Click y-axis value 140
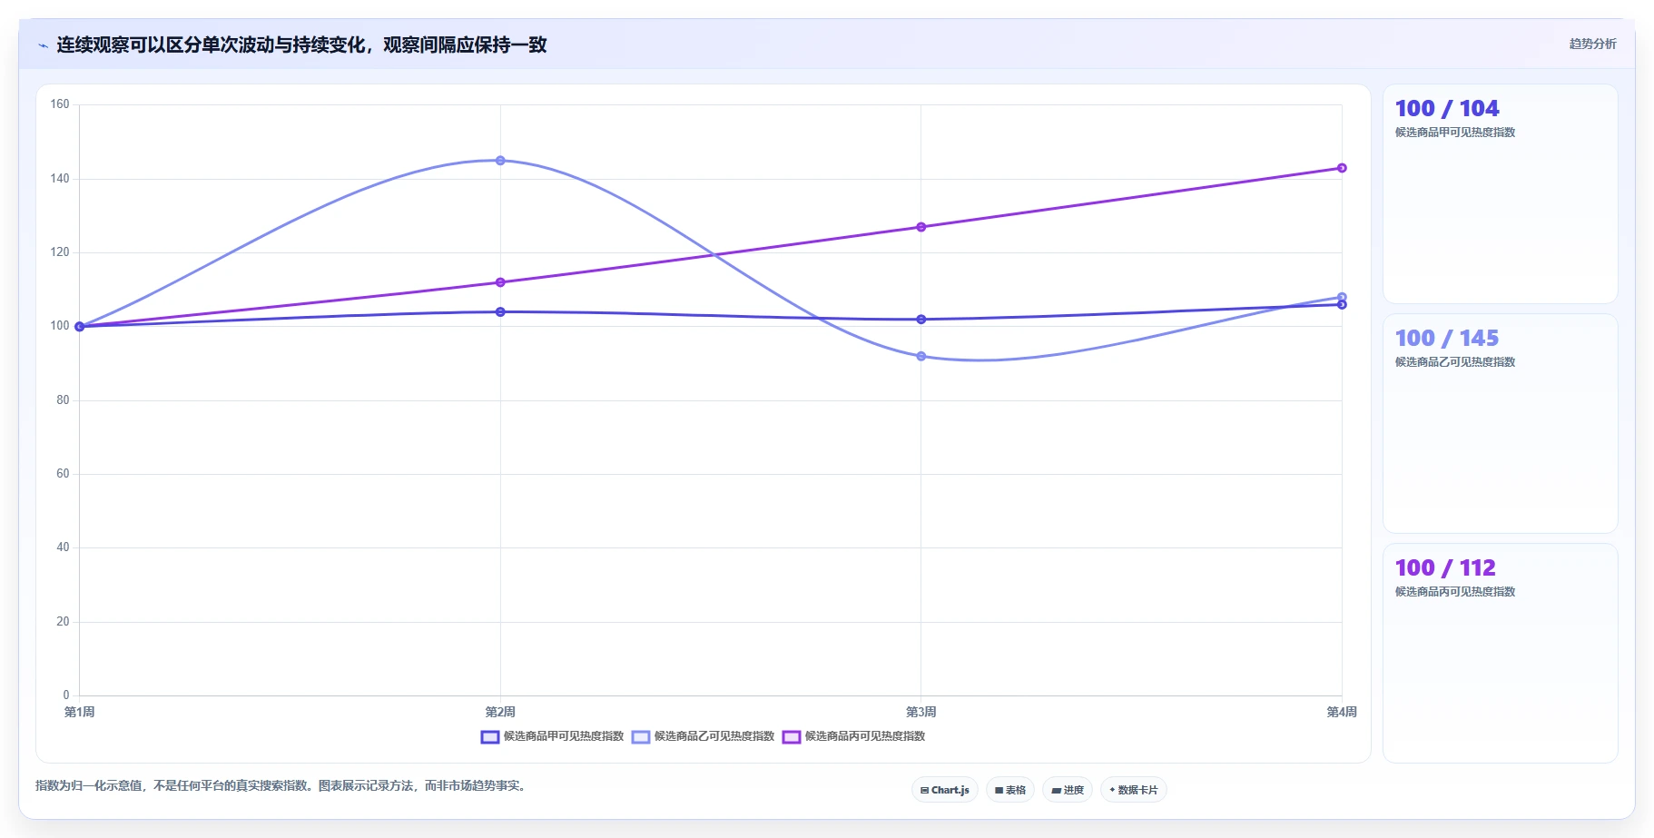 [x=60, y=179]
